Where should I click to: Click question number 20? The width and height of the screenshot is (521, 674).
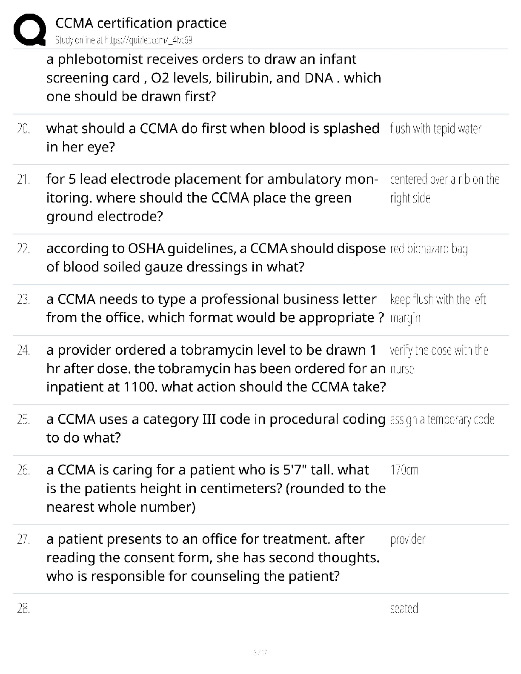click(23, 129)
